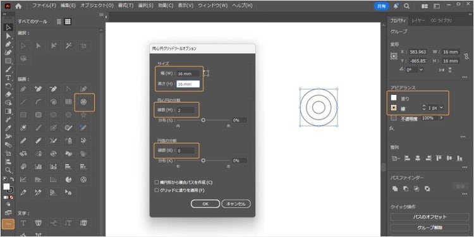This screenshot has height=237, width=474.
Task: Select the Arc tool
Action: click(x=39, y=102)
